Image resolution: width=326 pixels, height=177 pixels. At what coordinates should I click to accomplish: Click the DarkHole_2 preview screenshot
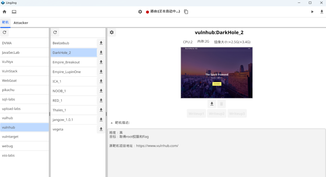coord(216,73)
